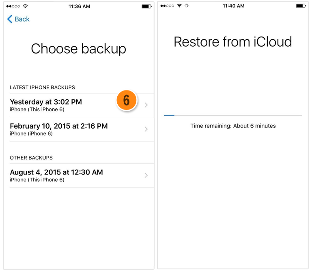Viewport: 312px width, 273px height.
Task: Tap the Time remaining: About 6 minutes text
Action: tap(233, 126)
